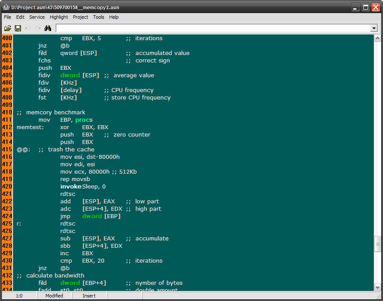This screenshot has height=301, width=383.
Task: Click the bold 'invoke' keyword
Action: click(x=71, y=187)
